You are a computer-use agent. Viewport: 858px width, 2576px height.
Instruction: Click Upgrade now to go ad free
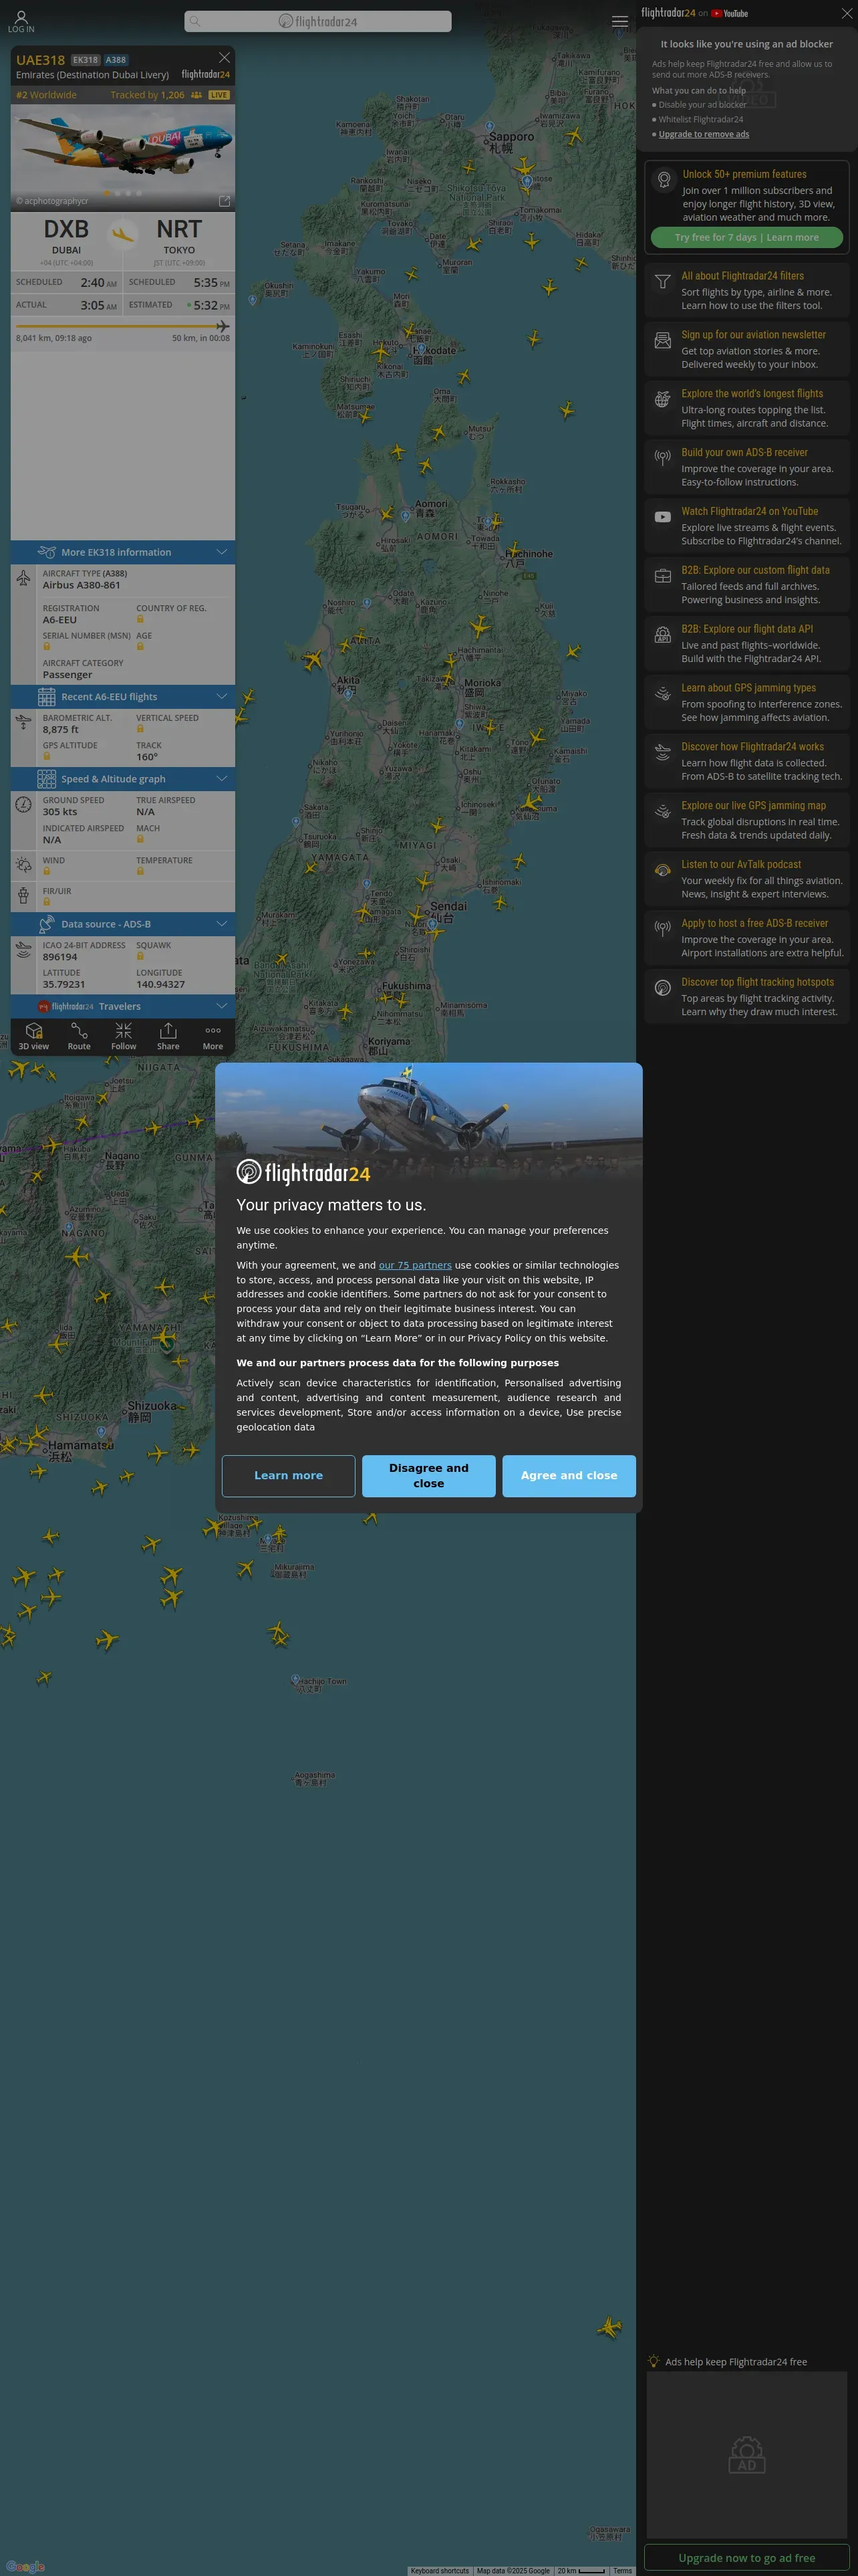click(747, 2558)
